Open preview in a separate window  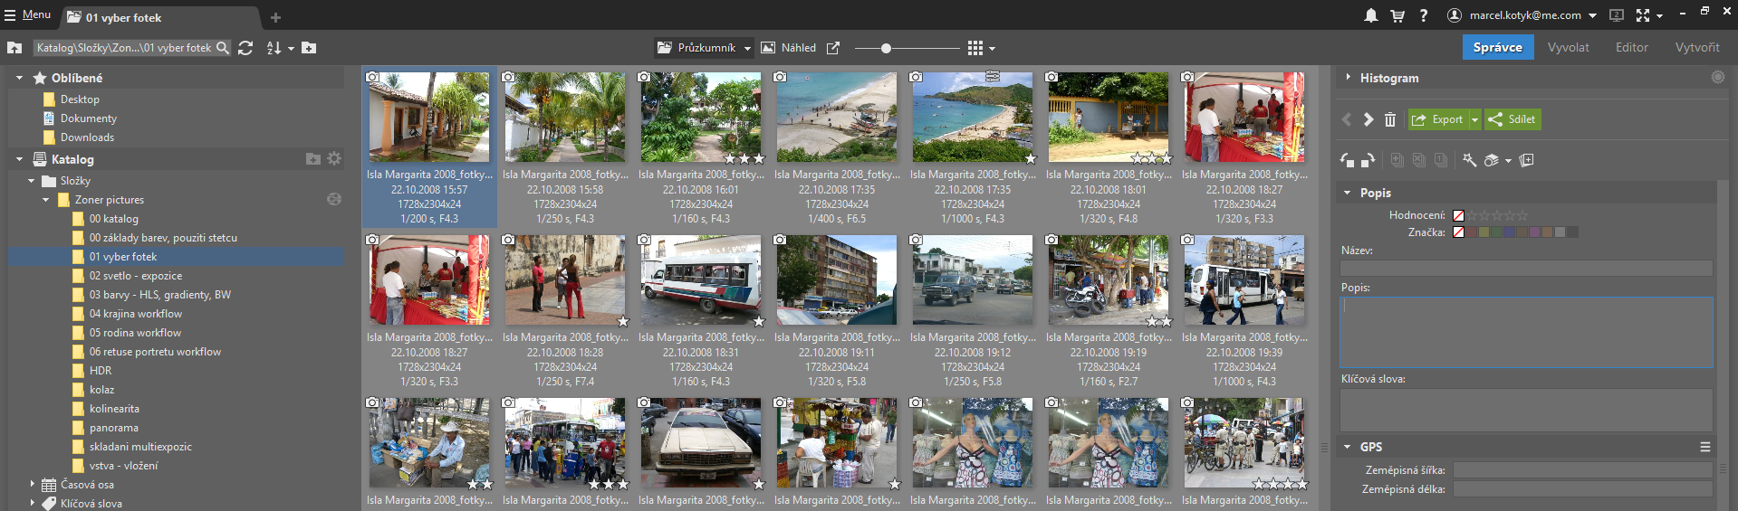833,48
